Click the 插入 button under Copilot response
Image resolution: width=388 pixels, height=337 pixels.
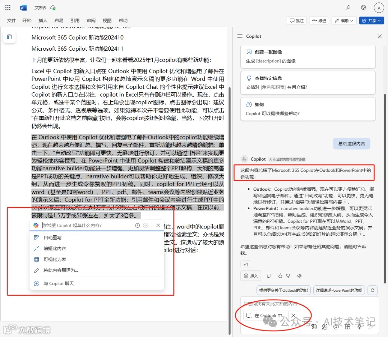251,276
